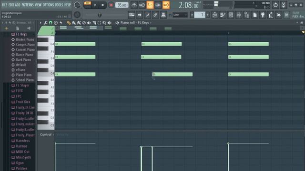Open the Playlist window from toolbar
This screenshot has height=171, width=305.
tap(215, 15)
